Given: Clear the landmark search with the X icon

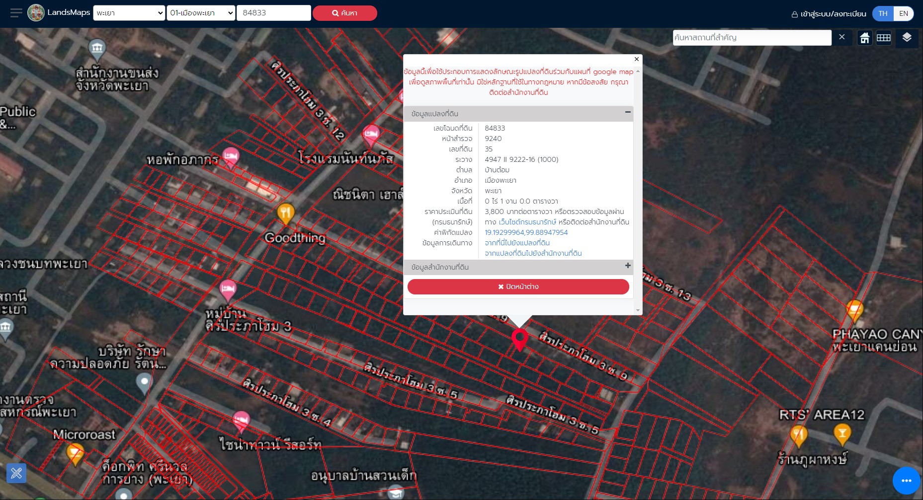Looking at the screenshot, I should pos(841,37).
